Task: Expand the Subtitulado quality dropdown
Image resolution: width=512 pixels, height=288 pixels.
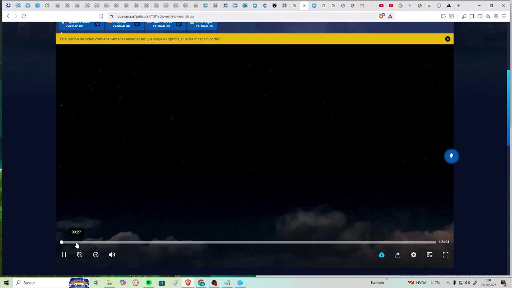Action: click(x=179, y=24)
